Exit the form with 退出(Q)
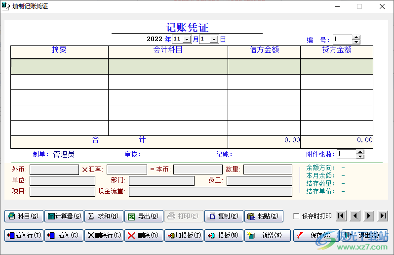Image resolution: width=394 pixels, height=255 pixels. [364, 235]
